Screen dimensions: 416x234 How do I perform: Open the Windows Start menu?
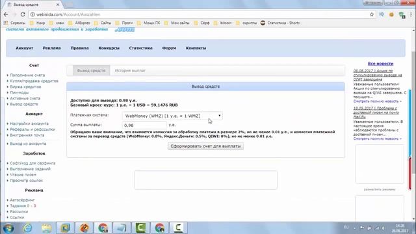coord(8,228)
